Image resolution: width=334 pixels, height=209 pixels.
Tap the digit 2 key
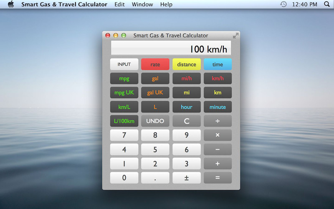click(x=155, y=163)
